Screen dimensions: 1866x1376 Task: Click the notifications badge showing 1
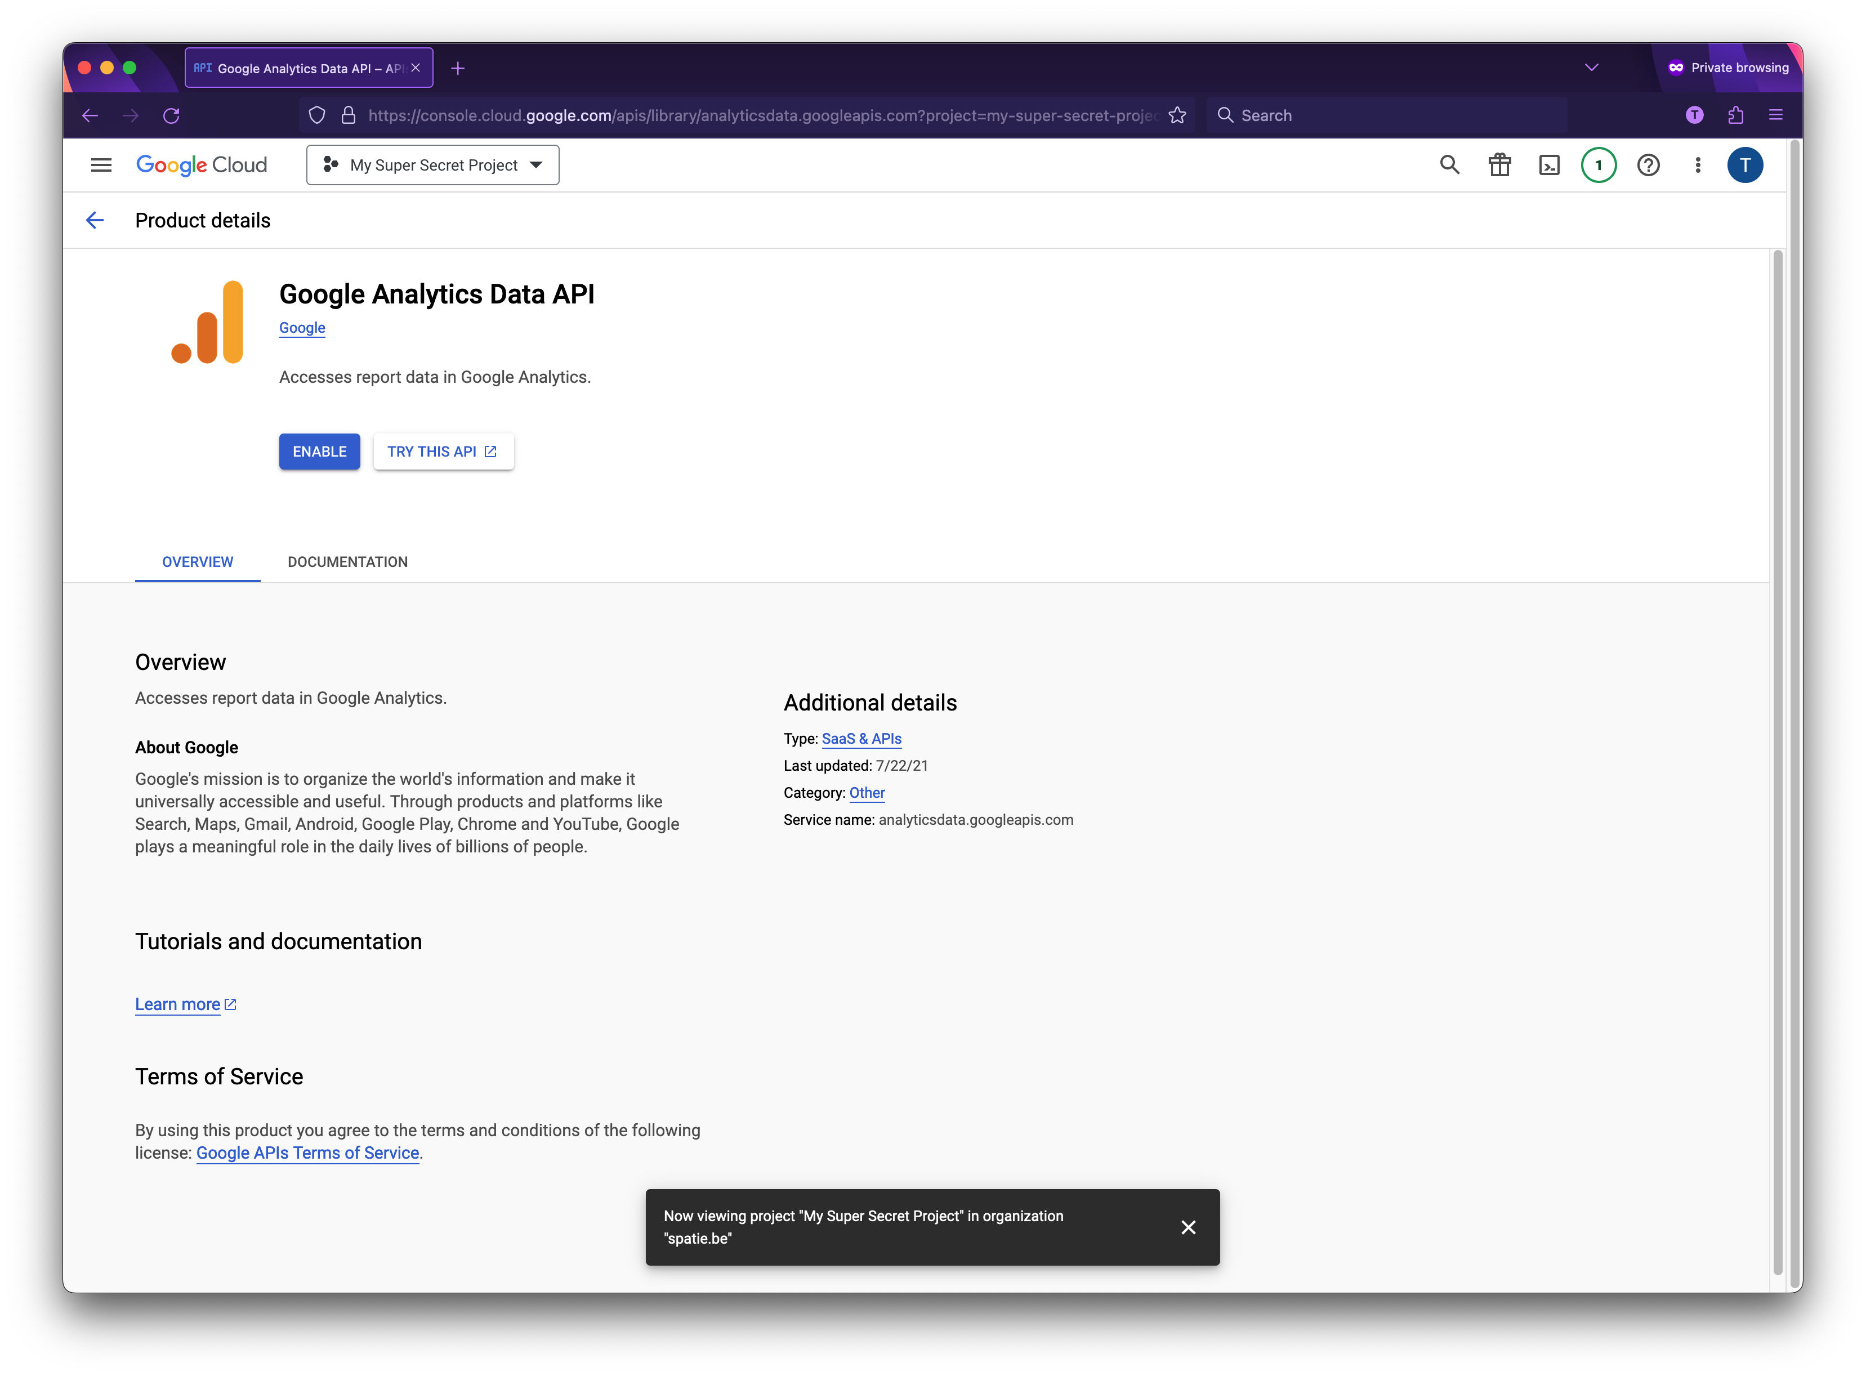[1598, 165]
